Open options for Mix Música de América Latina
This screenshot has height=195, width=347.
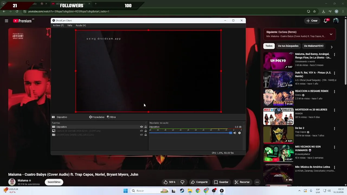click(334, 167)
